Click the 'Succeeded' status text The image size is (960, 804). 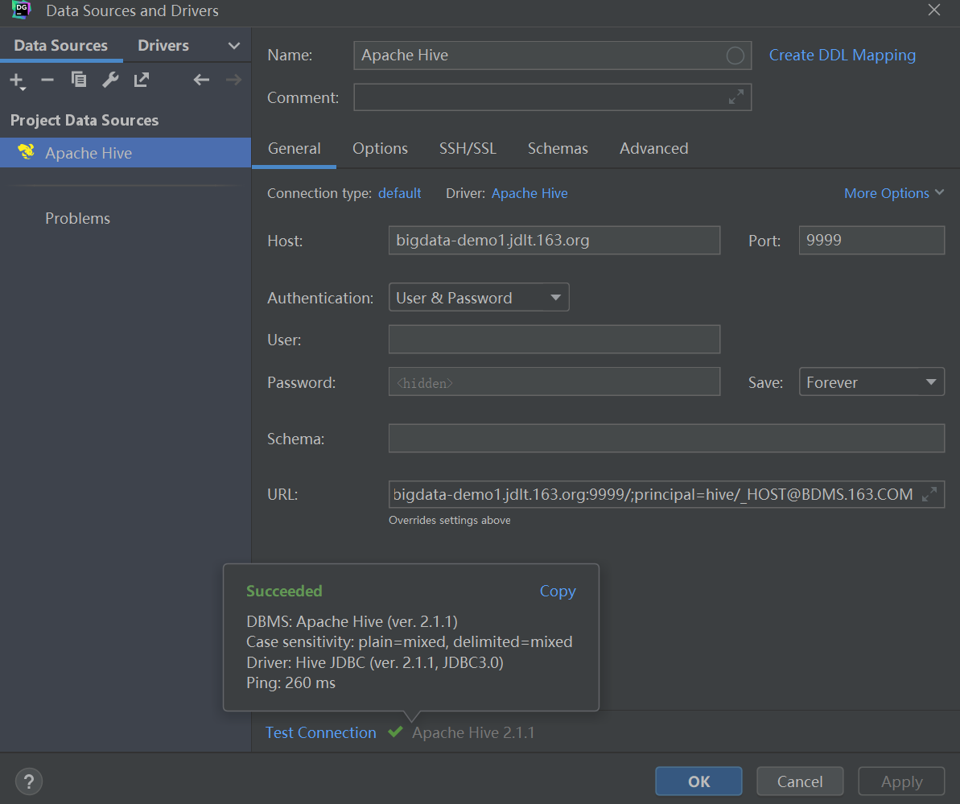pos(284,591)
